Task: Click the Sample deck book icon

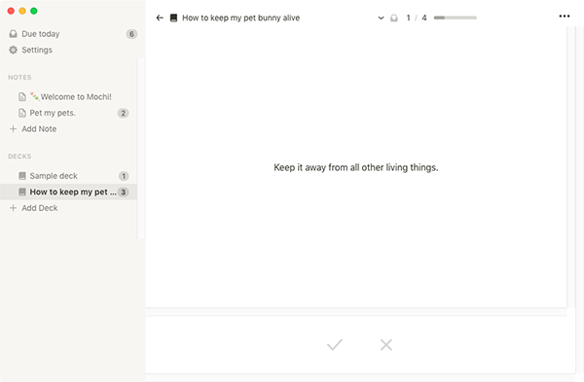Action: pyautogui.click(x=22, y=176)
